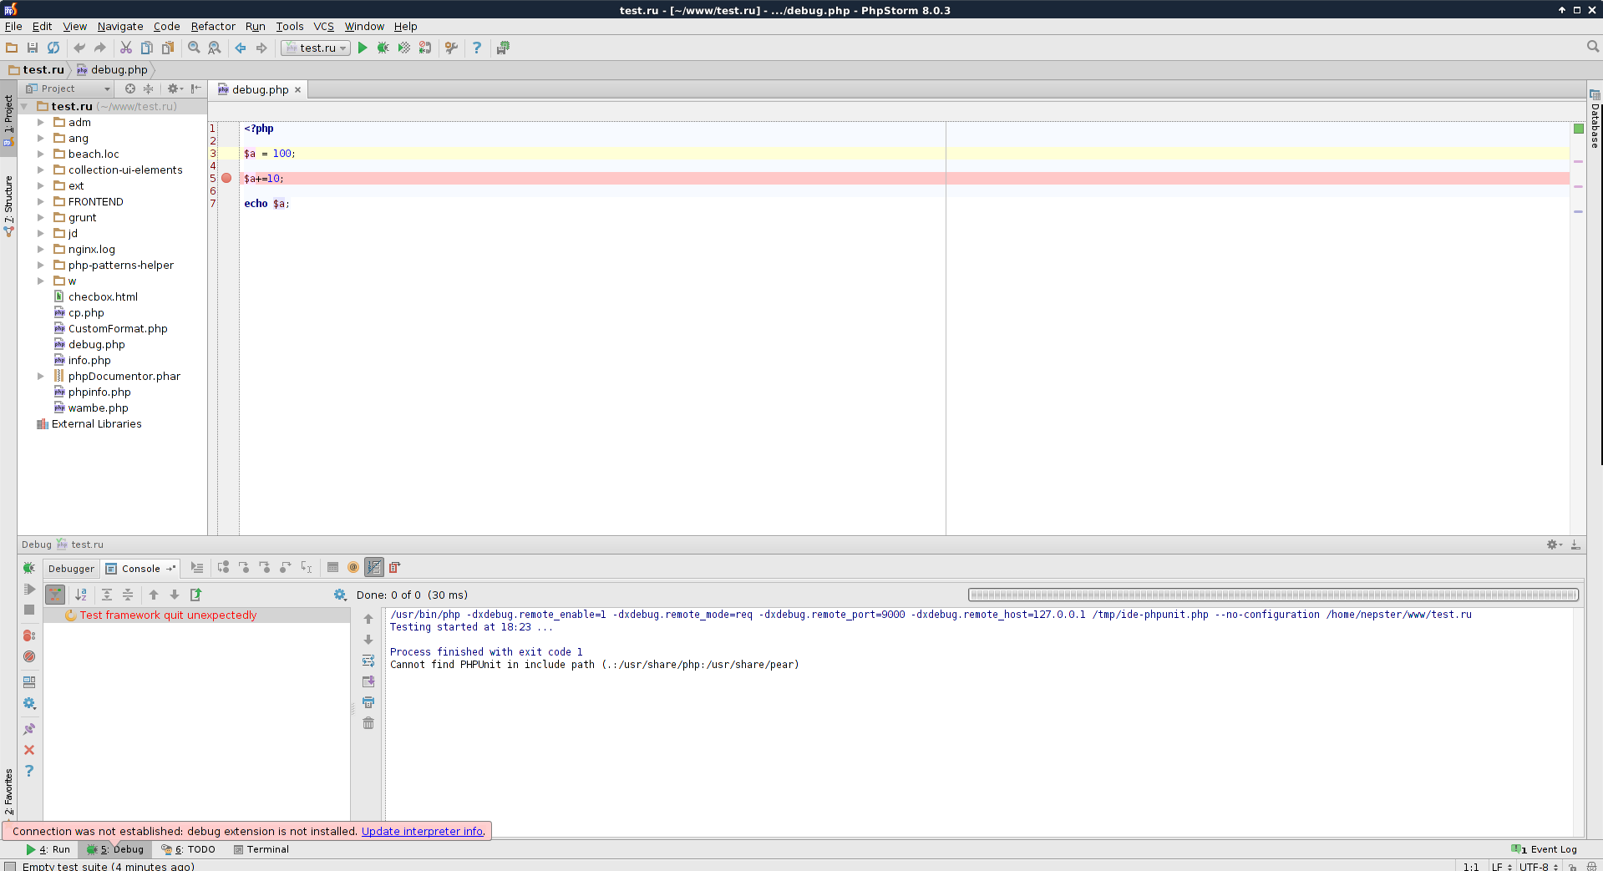Open the 4: Run tool window button
The height and width of the screenshot is (871, 1603).
48,849
